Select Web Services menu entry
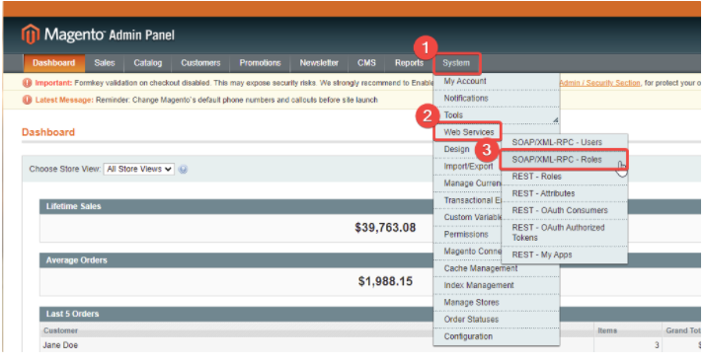 [468, 132]
